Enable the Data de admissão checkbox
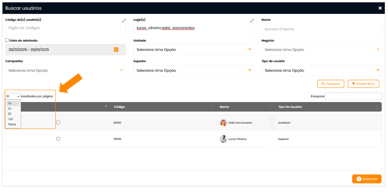388x192 pixels. coord(7,41)
